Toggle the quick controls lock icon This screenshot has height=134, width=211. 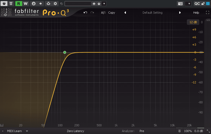pyautogui.click(x=203, y=4)
